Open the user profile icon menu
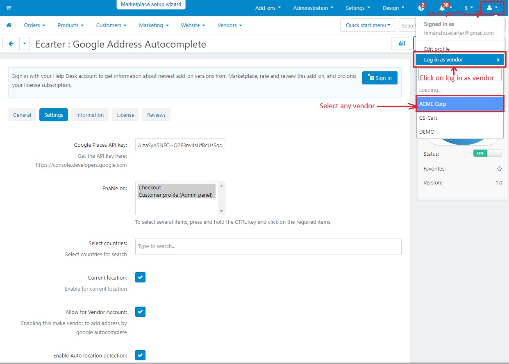 pos(492,8)
